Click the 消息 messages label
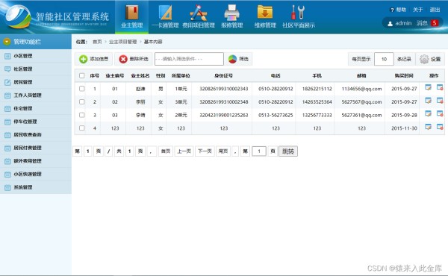This screenshot has height=276, width=448. click(x=422, y=23)
